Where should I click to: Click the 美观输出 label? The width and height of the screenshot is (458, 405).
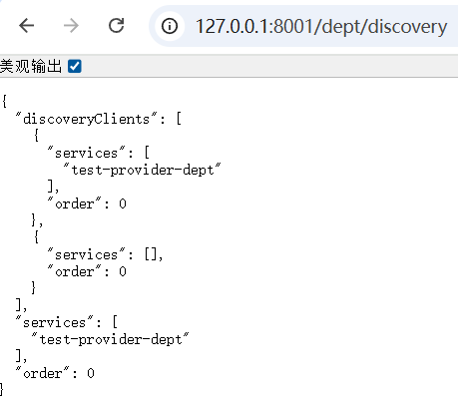tap(31, 66)
